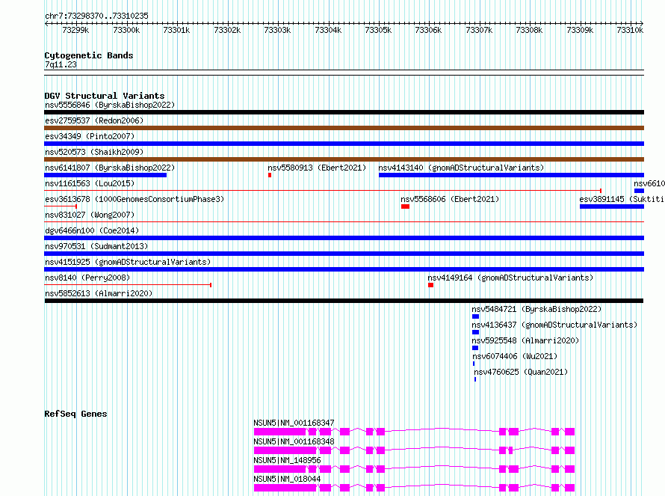Open NSUN5|NM_001168348 transcript label

coord(294,441)
